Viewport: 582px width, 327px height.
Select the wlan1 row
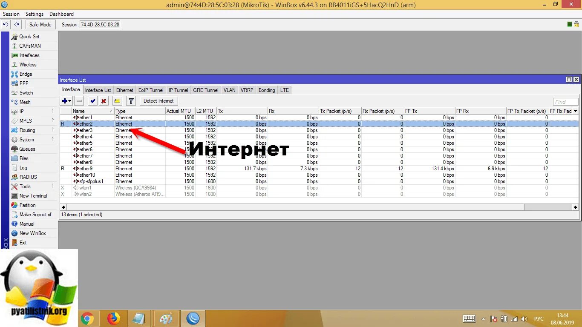[x=319, y=188]
